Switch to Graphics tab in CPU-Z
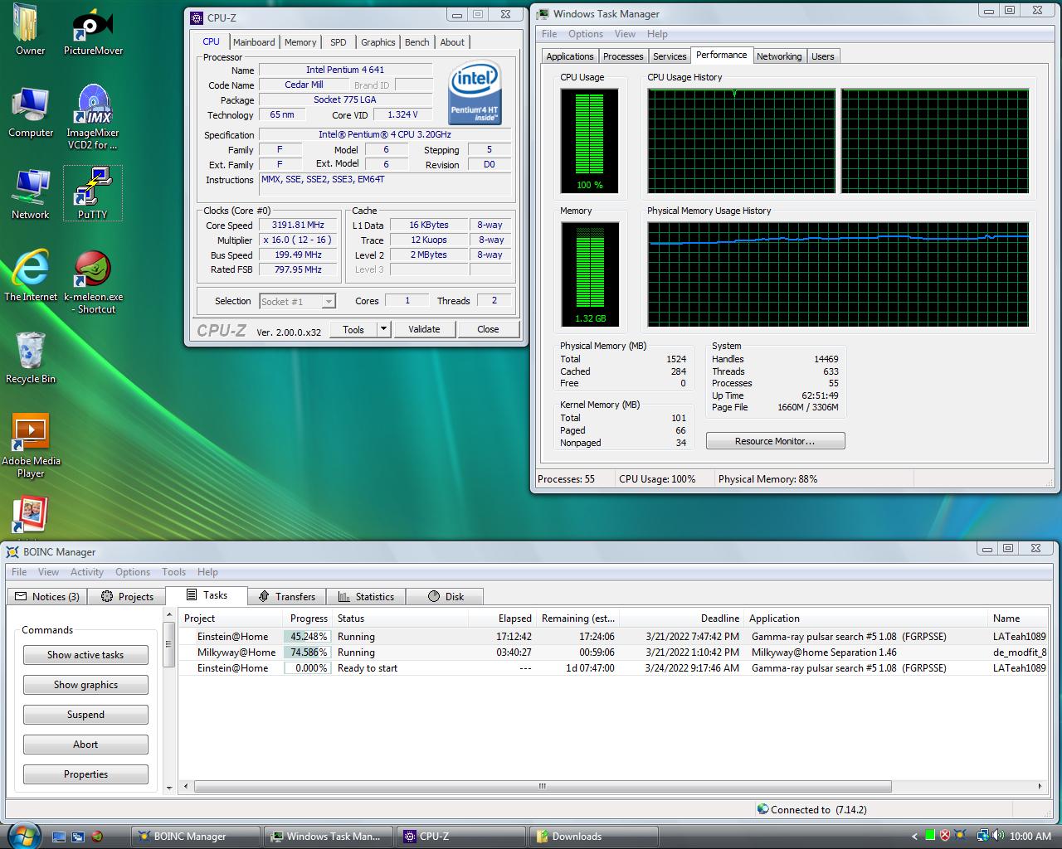1062x849 pixels. (378, 42)
